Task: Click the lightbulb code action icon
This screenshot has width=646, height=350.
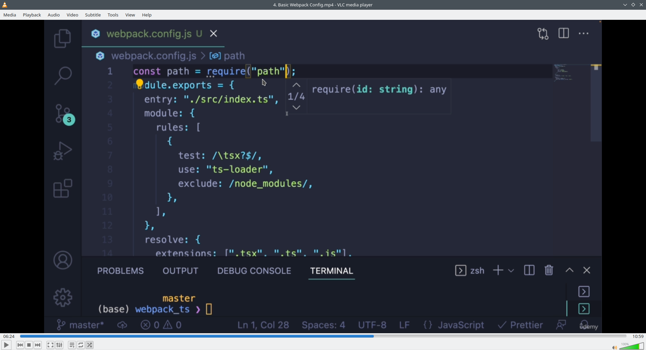Action: [x=139, y=84]
